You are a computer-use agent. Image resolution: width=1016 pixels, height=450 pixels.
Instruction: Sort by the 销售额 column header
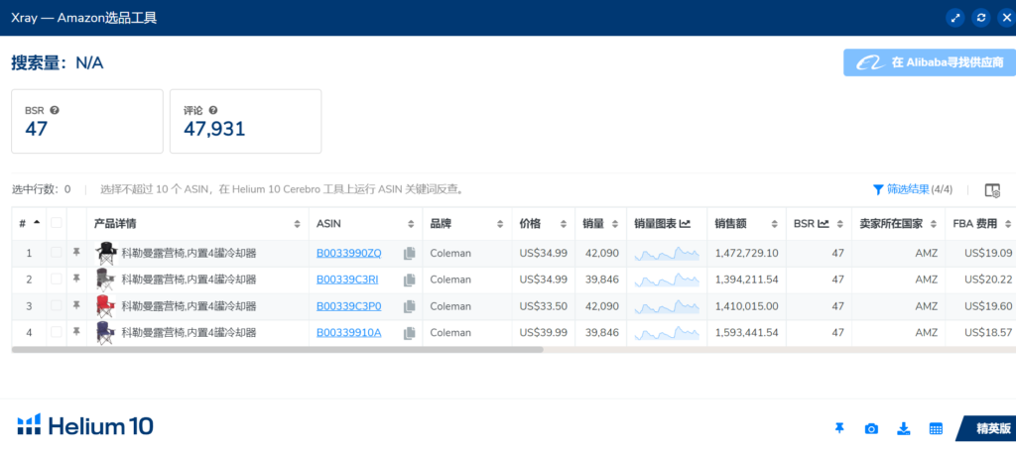tap(744, 223)
